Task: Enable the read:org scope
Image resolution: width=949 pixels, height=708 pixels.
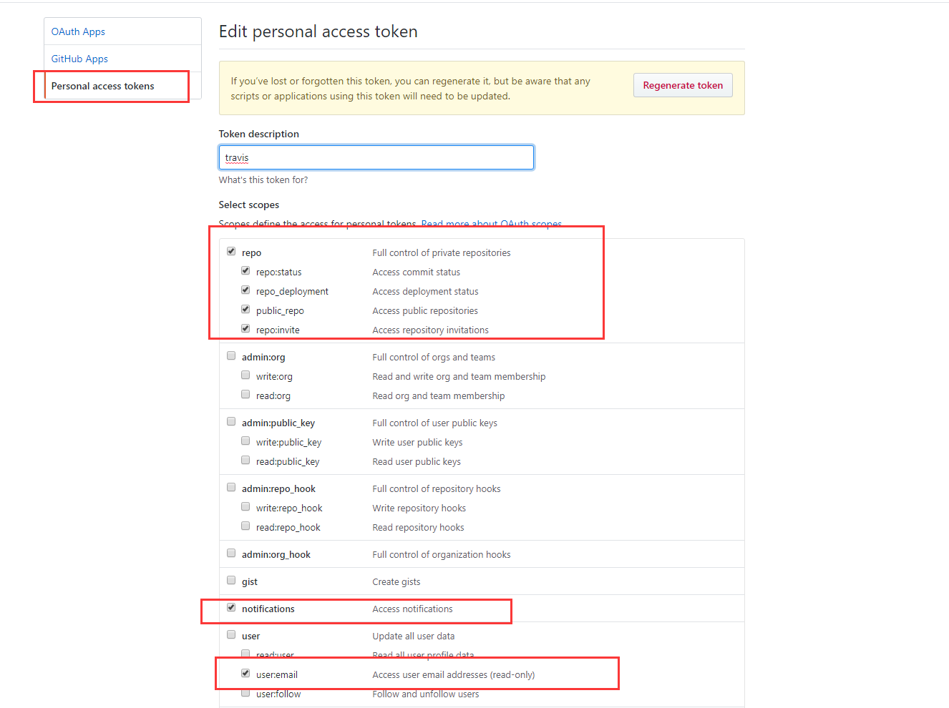Action: pos(245,395)
